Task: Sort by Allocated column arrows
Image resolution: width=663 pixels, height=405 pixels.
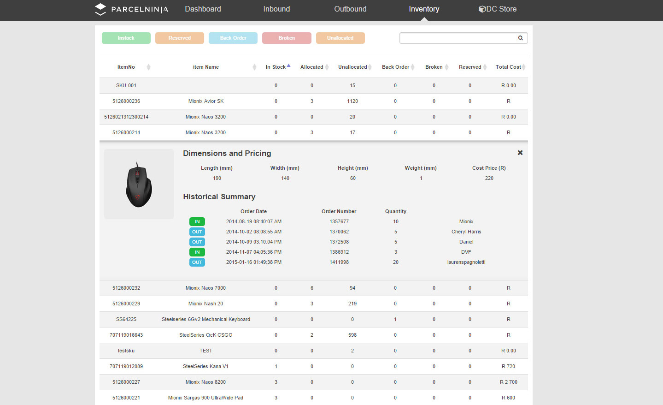Action: click(327, 67)
